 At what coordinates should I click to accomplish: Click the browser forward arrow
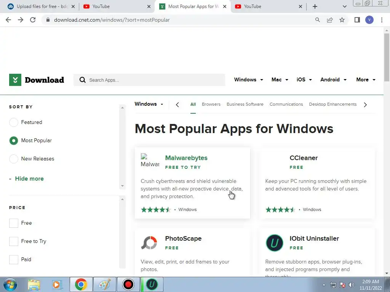coord(21,20)
